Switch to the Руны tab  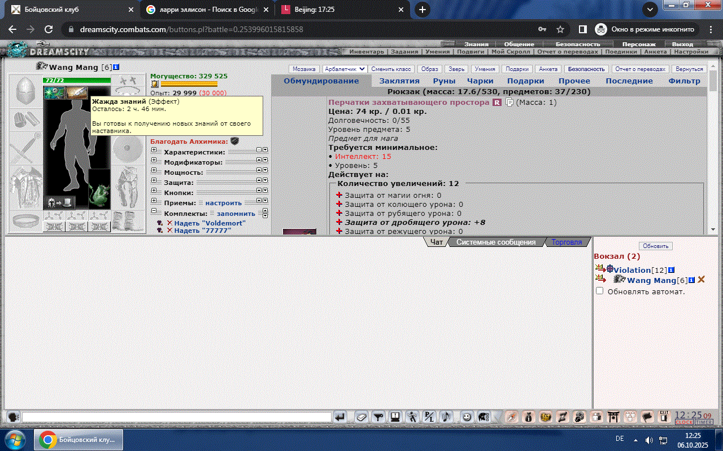point(444,81)
